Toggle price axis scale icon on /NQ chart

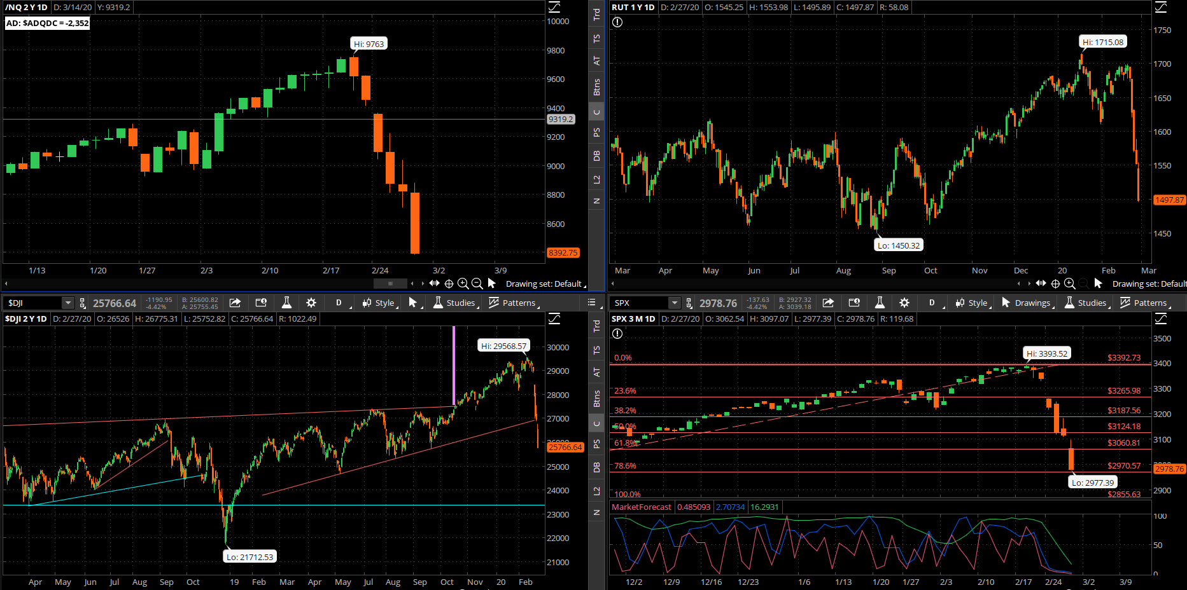click(x=554, y=7)
